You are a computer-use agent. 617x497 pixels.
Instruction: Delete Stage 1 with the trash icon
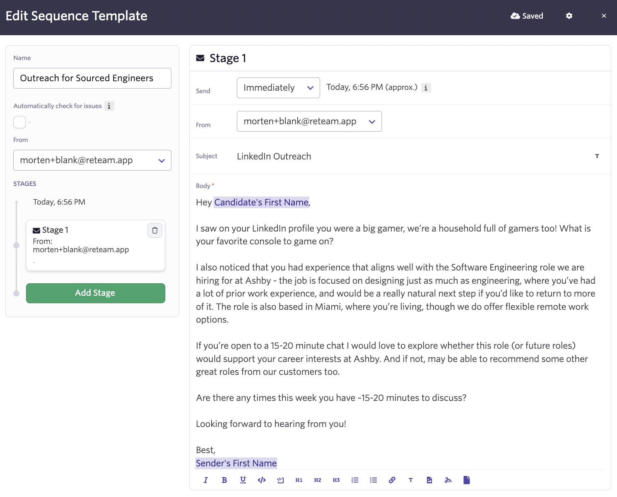[155, 230]
